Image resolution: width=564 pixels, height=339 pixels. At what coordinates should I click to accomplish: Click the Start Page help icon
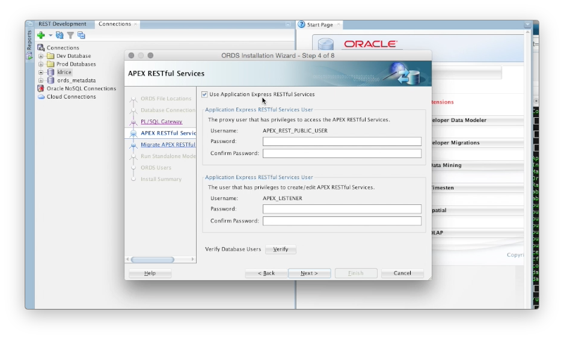[301, 24]
